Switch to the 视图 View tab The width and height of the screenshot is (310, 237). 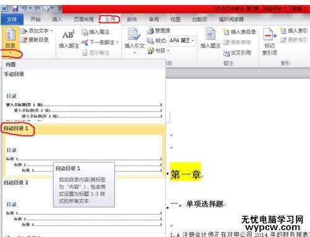pos(175,19)
